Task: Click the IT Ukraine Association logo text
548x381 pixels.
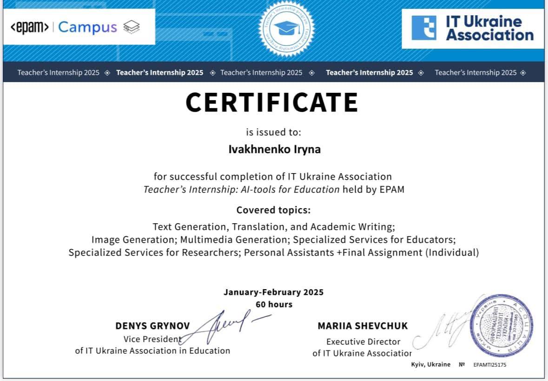Action: tap(489, 28)
